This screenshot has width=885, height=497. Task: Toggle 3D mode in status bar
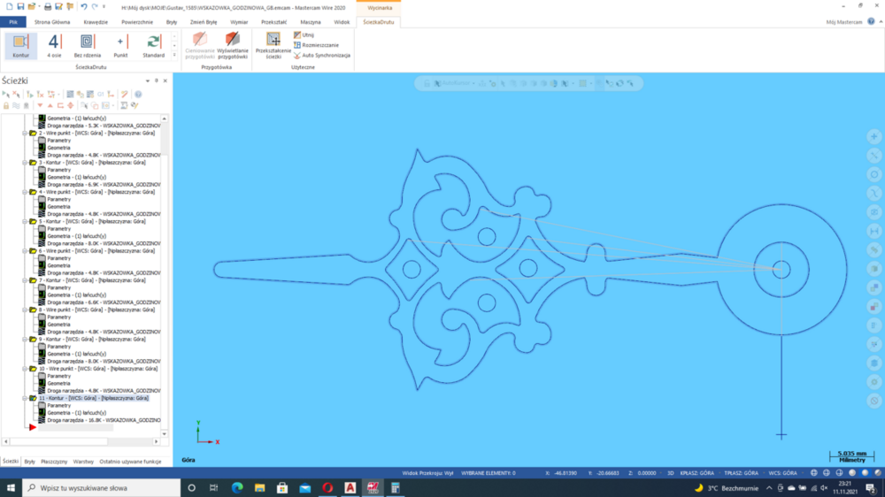(671, 473)
